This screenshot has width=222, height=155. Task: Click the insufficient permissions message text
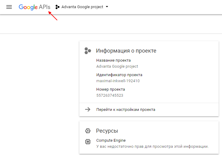[x=152, y=147]
